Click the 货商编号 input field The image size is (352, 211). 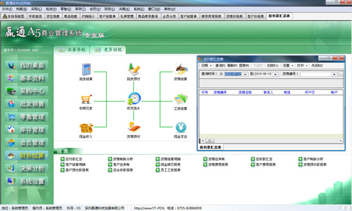[x=316, y=74]
